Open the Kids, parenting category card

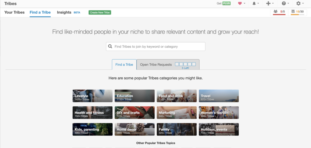pyautogui.click(x=92, y=130)
